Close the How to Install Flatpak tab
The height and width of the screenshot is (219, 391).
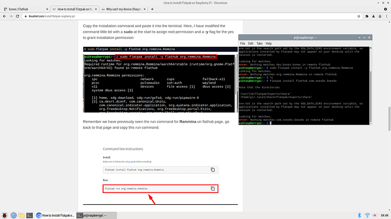(96, 9)
